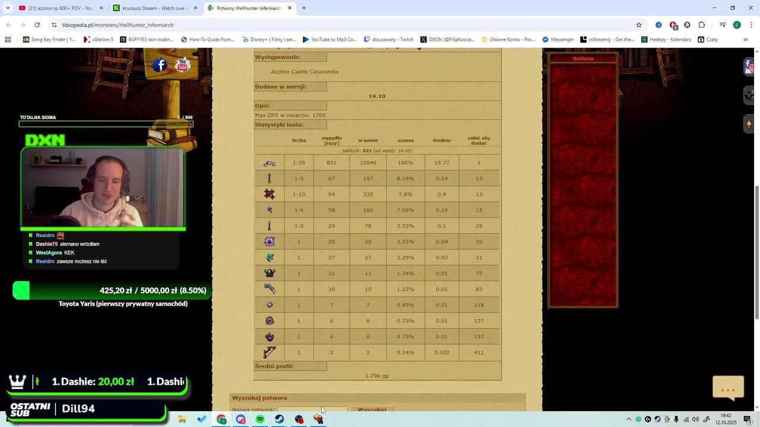
Task: Click the address bar URL
Action: point(118,25)
